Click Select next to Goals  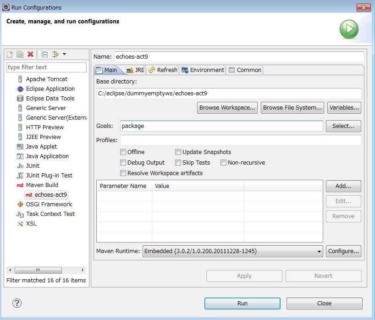coord(343,126)
